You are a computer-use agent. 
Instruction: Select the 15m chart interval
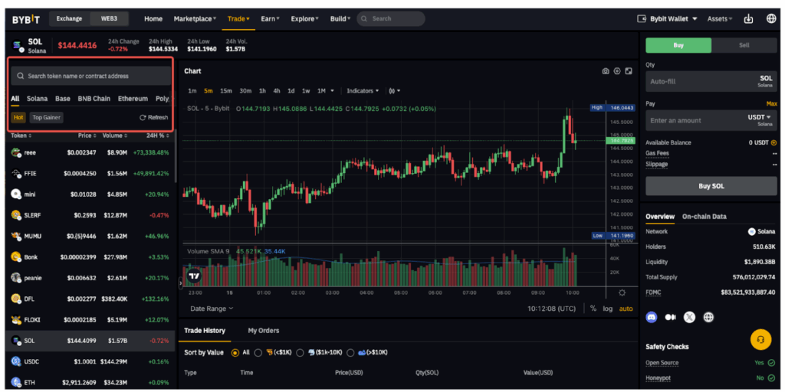[226, 90]
